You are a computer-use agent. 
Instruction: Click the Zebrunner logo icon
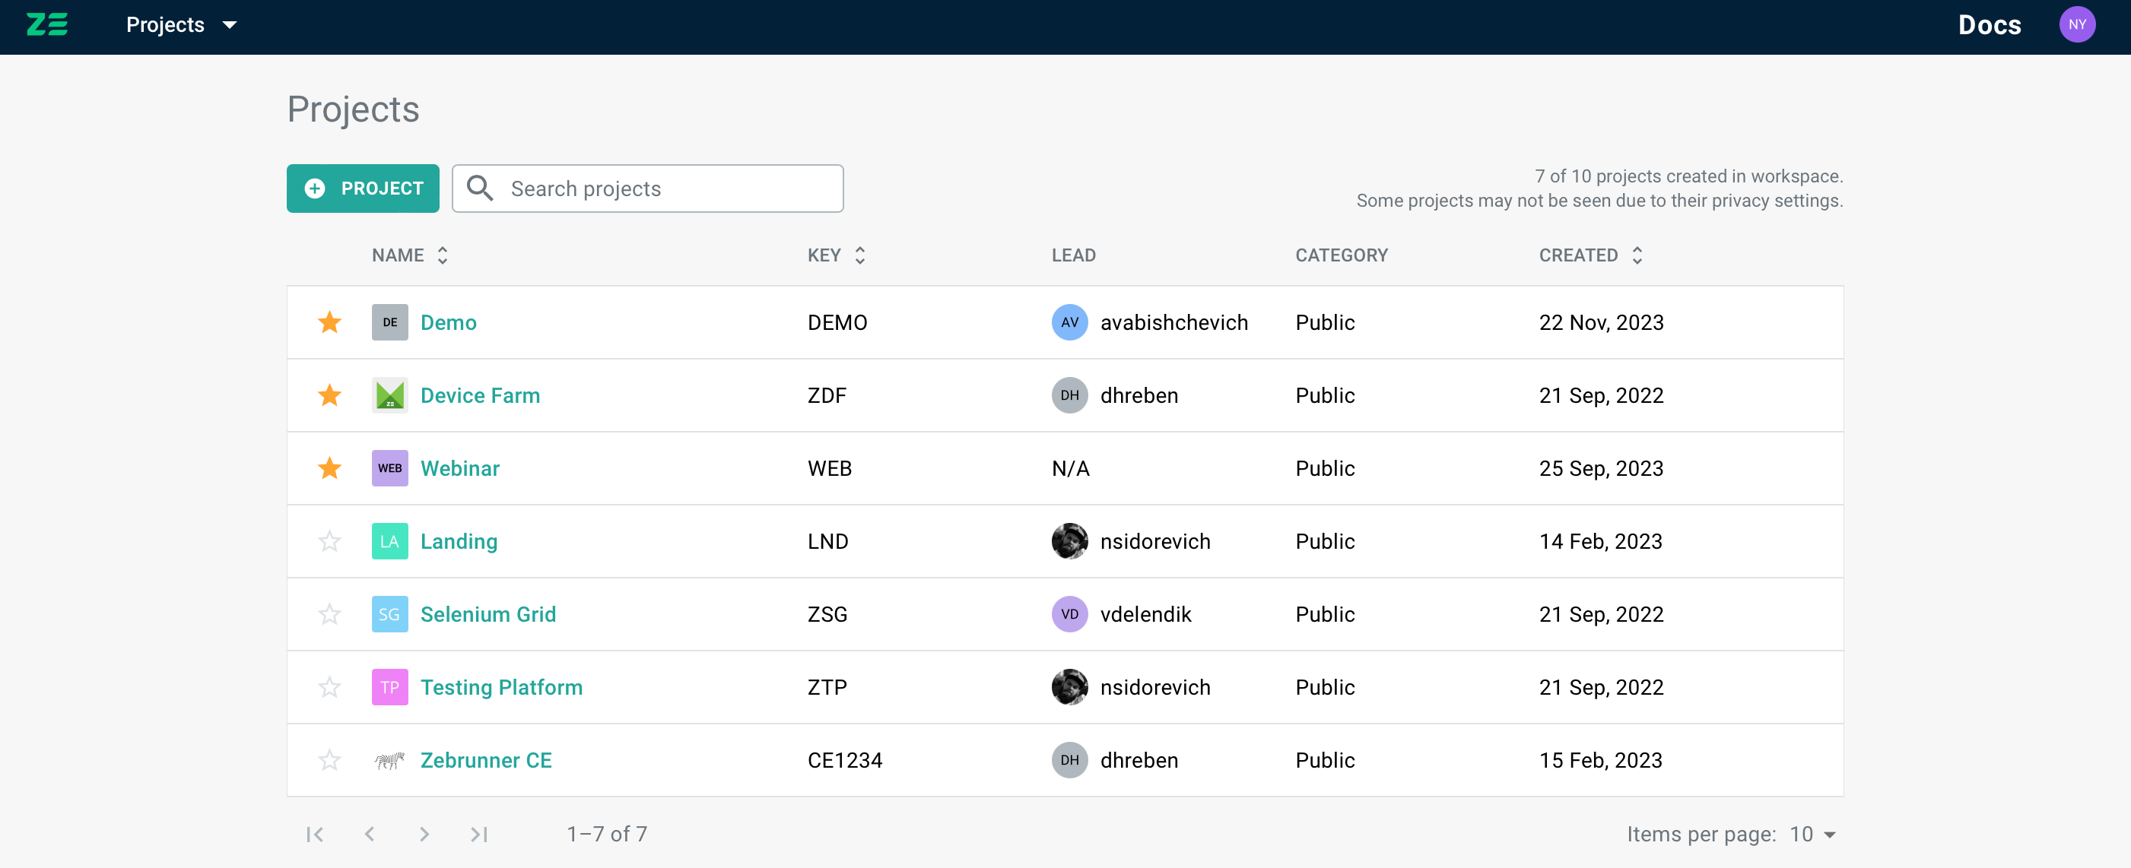click(46, 25)
